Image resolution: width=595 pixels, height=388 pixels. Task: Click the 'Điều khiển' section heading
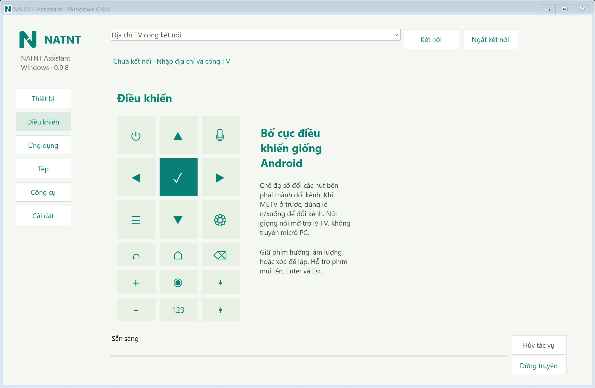144,98
